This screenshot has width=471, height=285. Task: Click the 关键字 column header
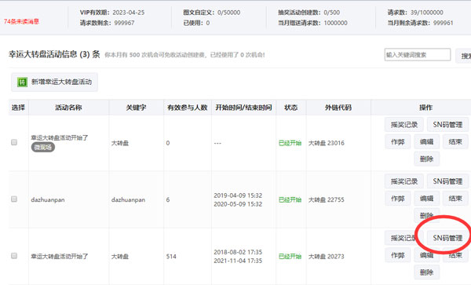point(136,108)
